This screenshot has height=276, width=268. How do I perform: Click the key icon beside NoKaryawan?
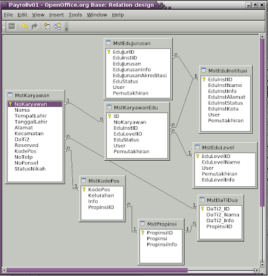[x=10, y=104]
